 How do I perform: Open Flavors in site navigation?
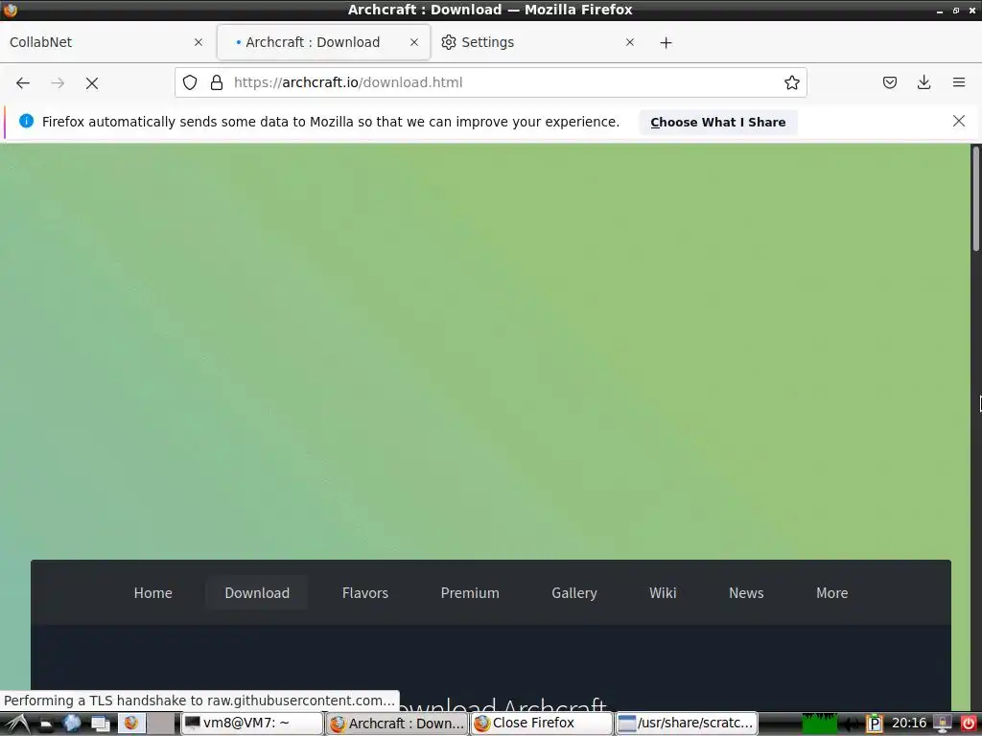pyautogui.click(x=365, y=592)
